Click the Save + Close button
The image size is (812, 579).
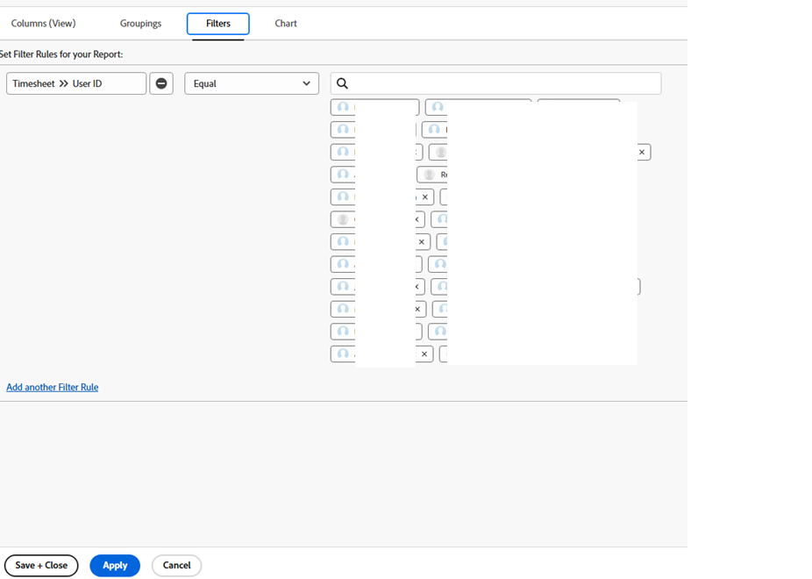(41, 565)
